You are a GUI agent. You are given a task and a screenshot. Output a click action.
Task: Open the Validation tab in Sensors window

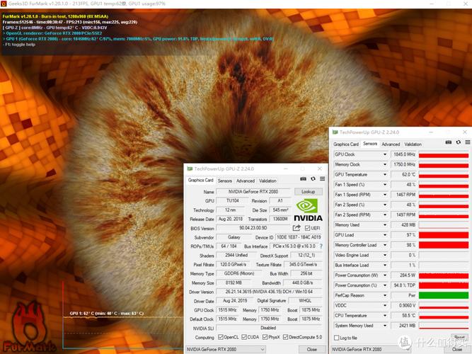pyautogui.click(x=413, y=144)
